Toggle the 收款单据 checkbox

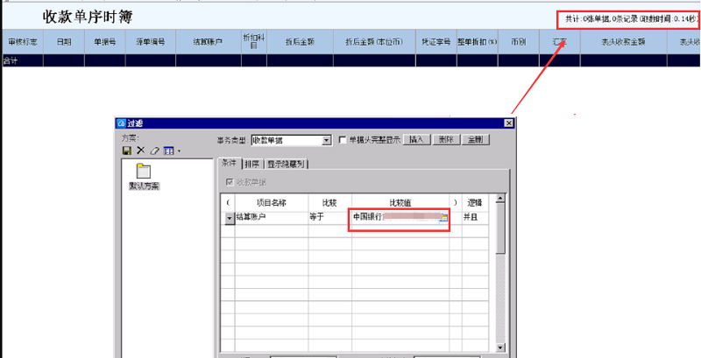pyautogui.click(x=230, y=182)
